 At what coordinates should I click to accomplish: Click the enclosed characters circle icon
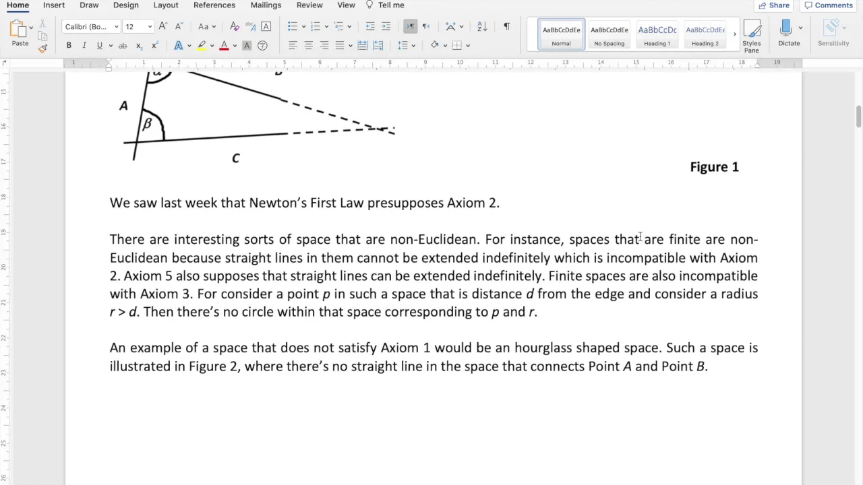point(263,45)
